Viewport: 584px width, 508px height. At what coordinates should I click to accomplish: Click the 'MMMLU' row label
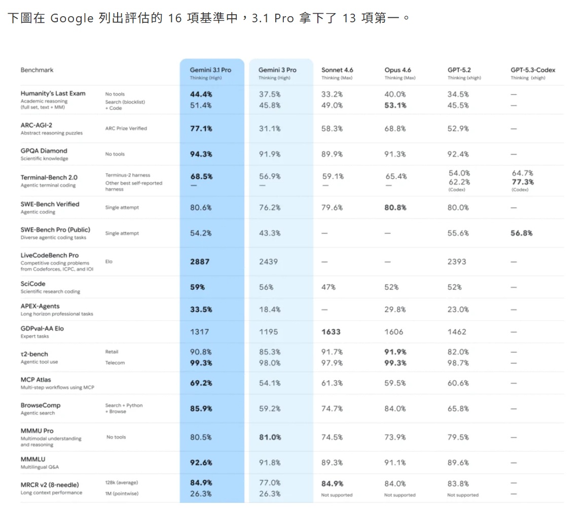[33, 459]
